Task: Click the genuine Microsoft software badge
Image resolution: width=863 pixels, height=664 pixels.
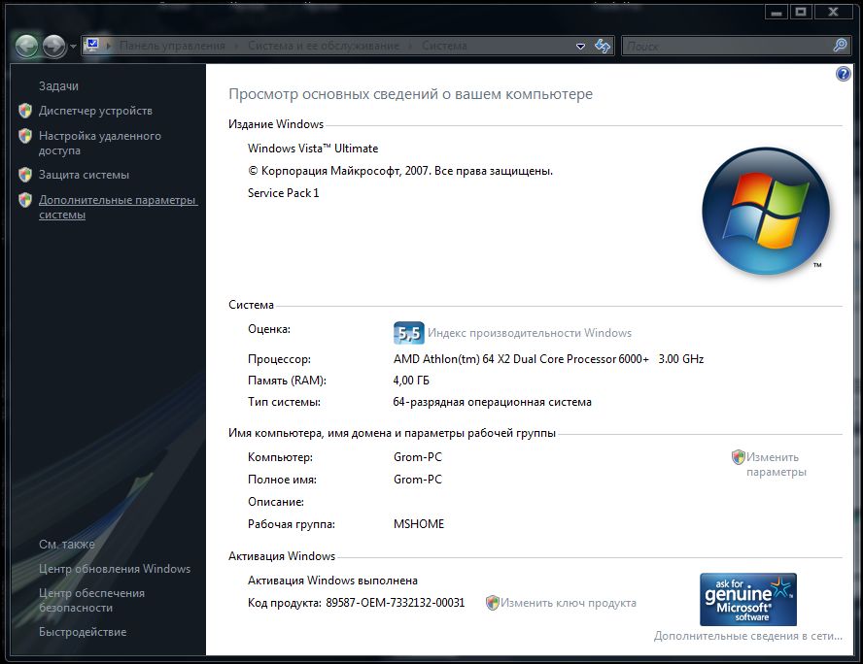Action: (748, 599)
